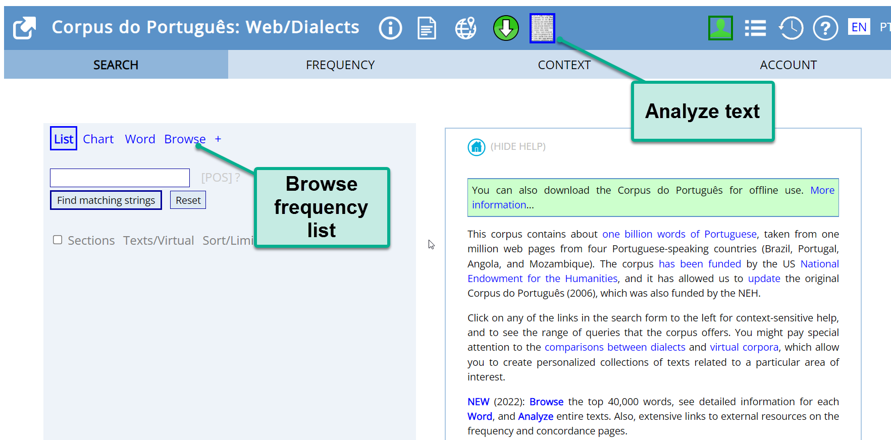This screenshot has width=891, height=440.
Task: Open the CONTEXT tab
Action: click(x=564, y=65)
